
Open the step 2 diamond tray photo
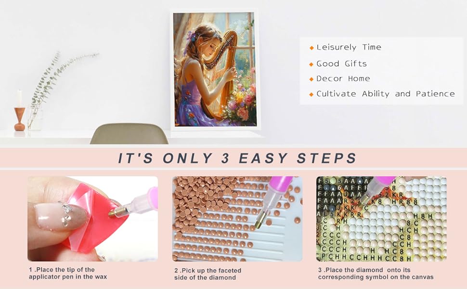237,219
